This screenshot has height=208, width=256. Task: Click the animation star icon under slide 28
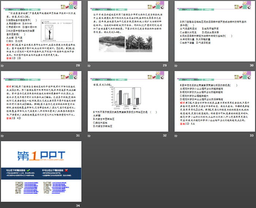pyautogui.click(x=3, y=65)
